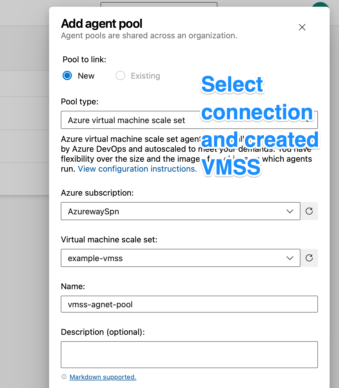Click the Existing option label text
Screen dimensions: 339x388
pos(145,76)
